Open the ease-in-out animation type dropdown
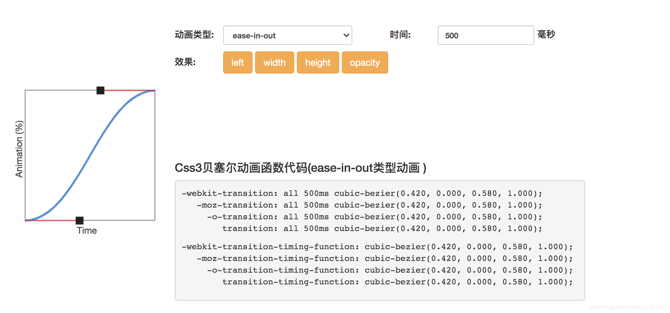 (x=287, y=35)
